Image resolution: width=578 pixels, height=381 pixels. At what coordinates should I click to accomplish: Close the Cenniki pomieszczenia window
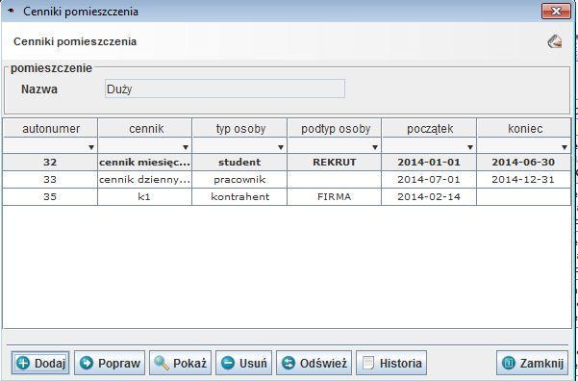click(556, 12)
